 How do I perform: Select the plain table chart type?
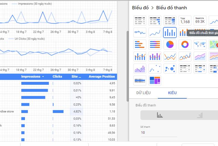(140, 20)
